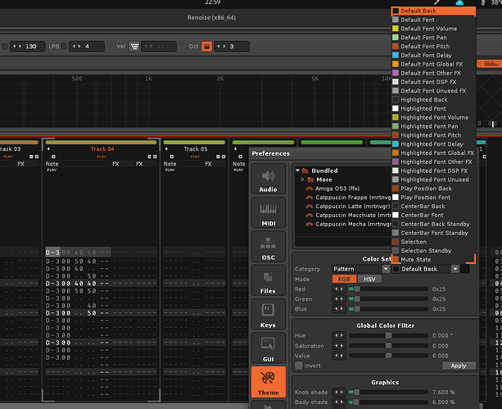Open the GUI preferences section
Image resolution: width=502 pixels, height=409 pixels.
pyautogui.click(x=268, y=350)
